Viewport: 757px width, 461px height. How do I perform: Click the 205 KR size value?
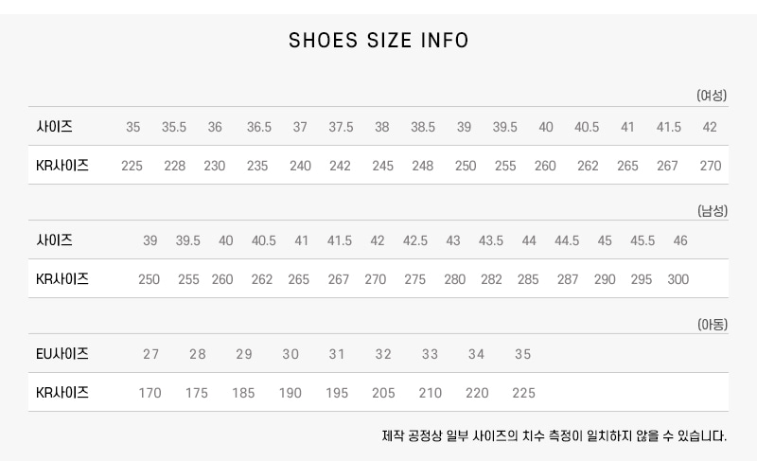(x=383, y=393)
